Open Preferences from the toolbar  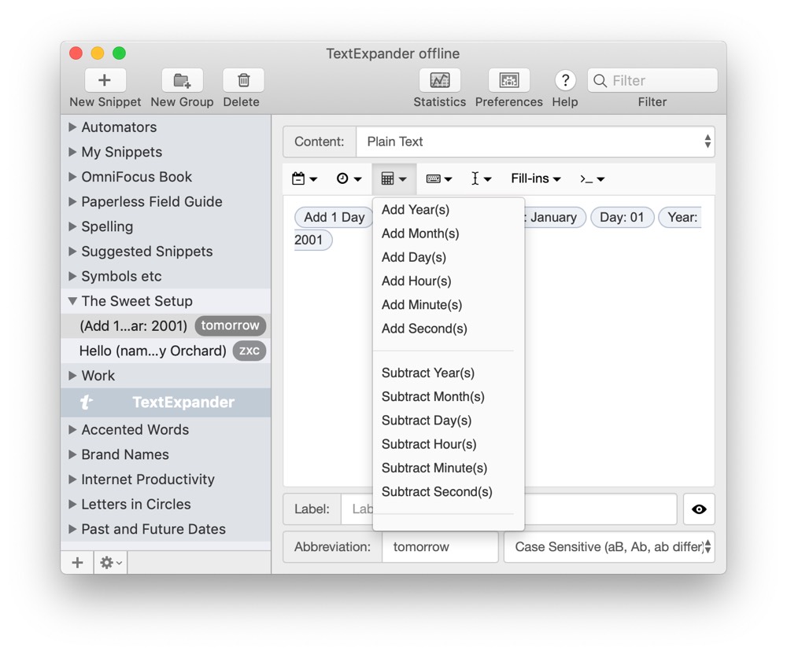[509, 80]
